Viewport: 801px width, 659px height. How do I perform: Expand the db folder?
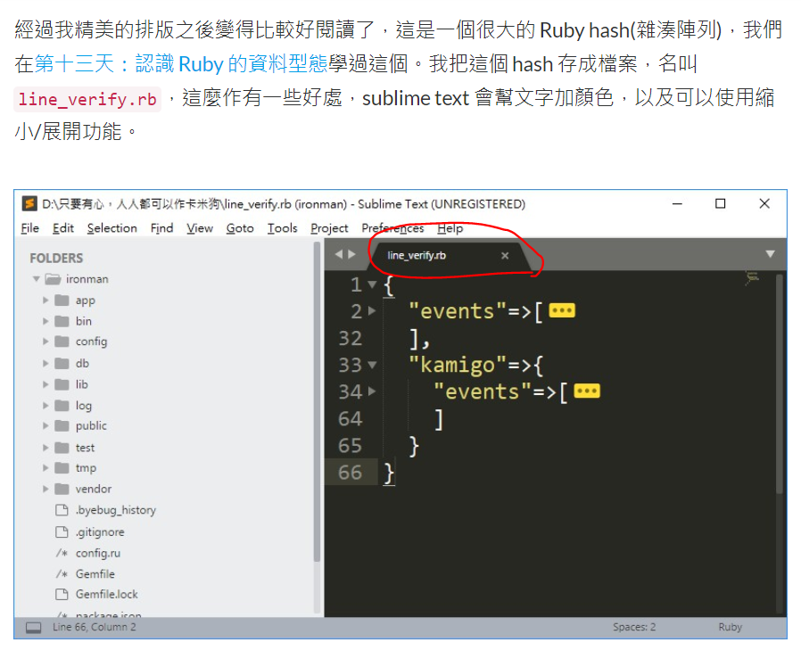pyautogui.click(x=45, y=363)
